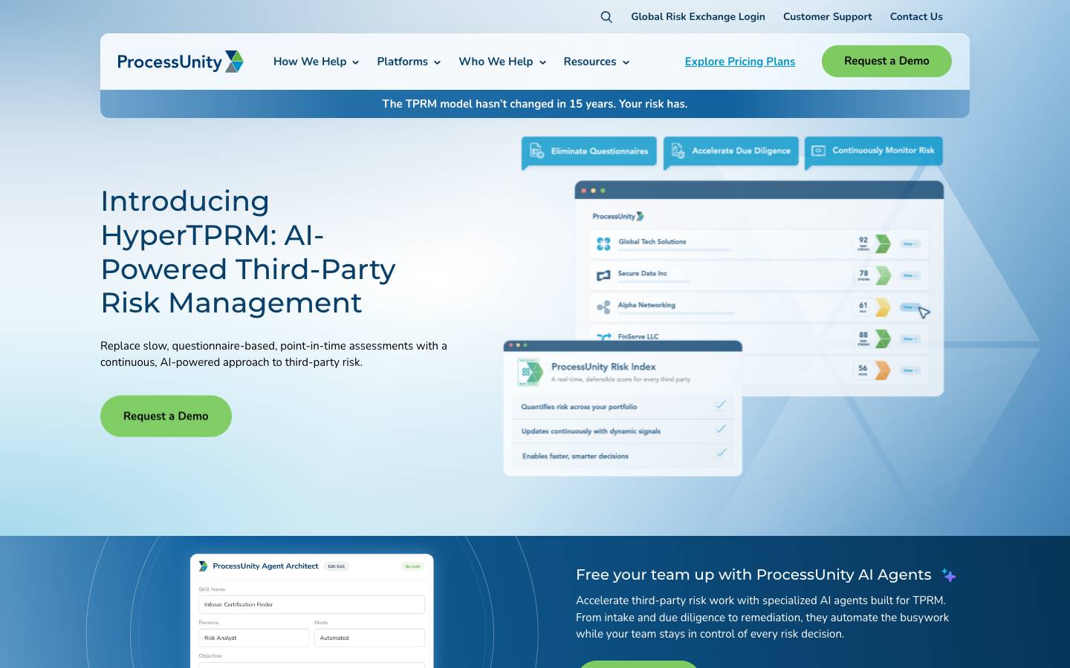Click the Skill Name field 'Infosec Certification Finder'
This screenshot has width=1070, height=668.
pyautogui.click(x=311, y=604)
